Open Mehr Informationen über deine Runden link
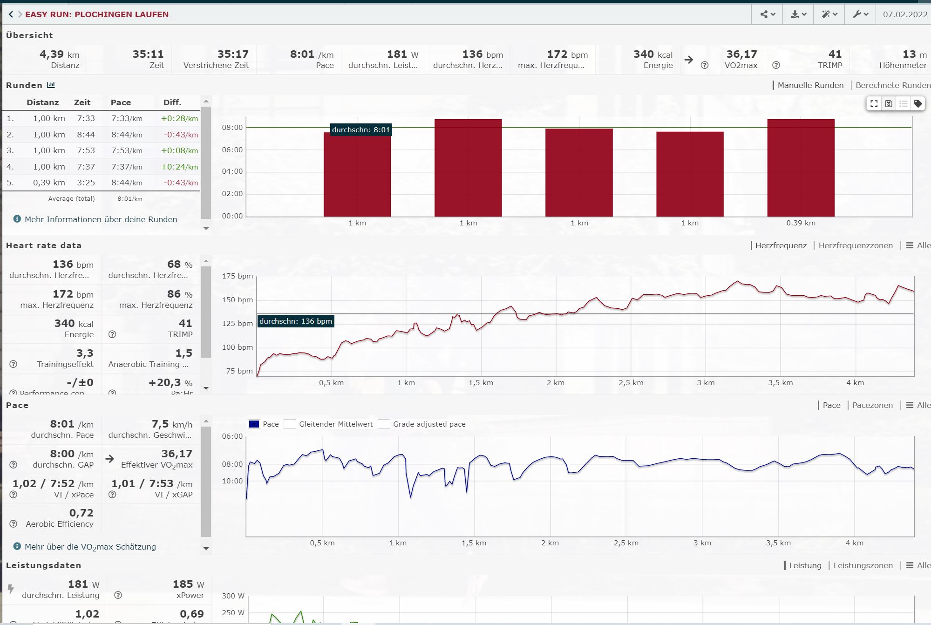The height and width of the screenshot is (625, 931). 101,219
